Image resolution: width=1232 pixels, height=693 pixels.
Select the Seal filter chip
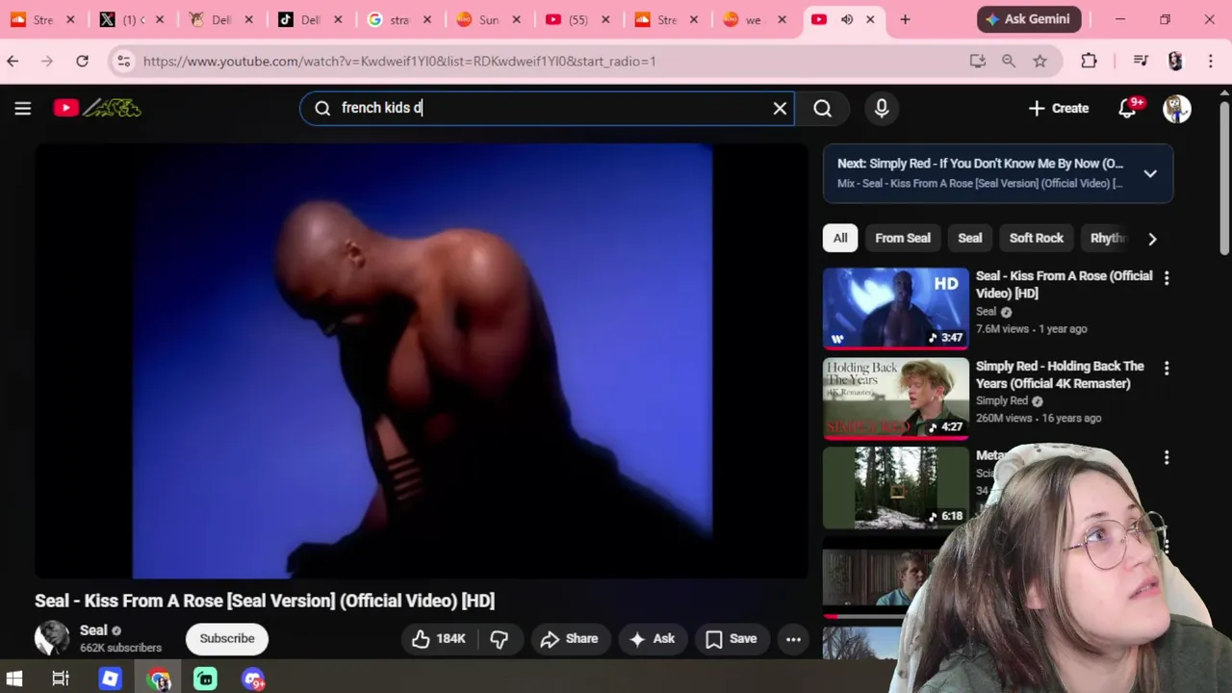tap(969, 238)
